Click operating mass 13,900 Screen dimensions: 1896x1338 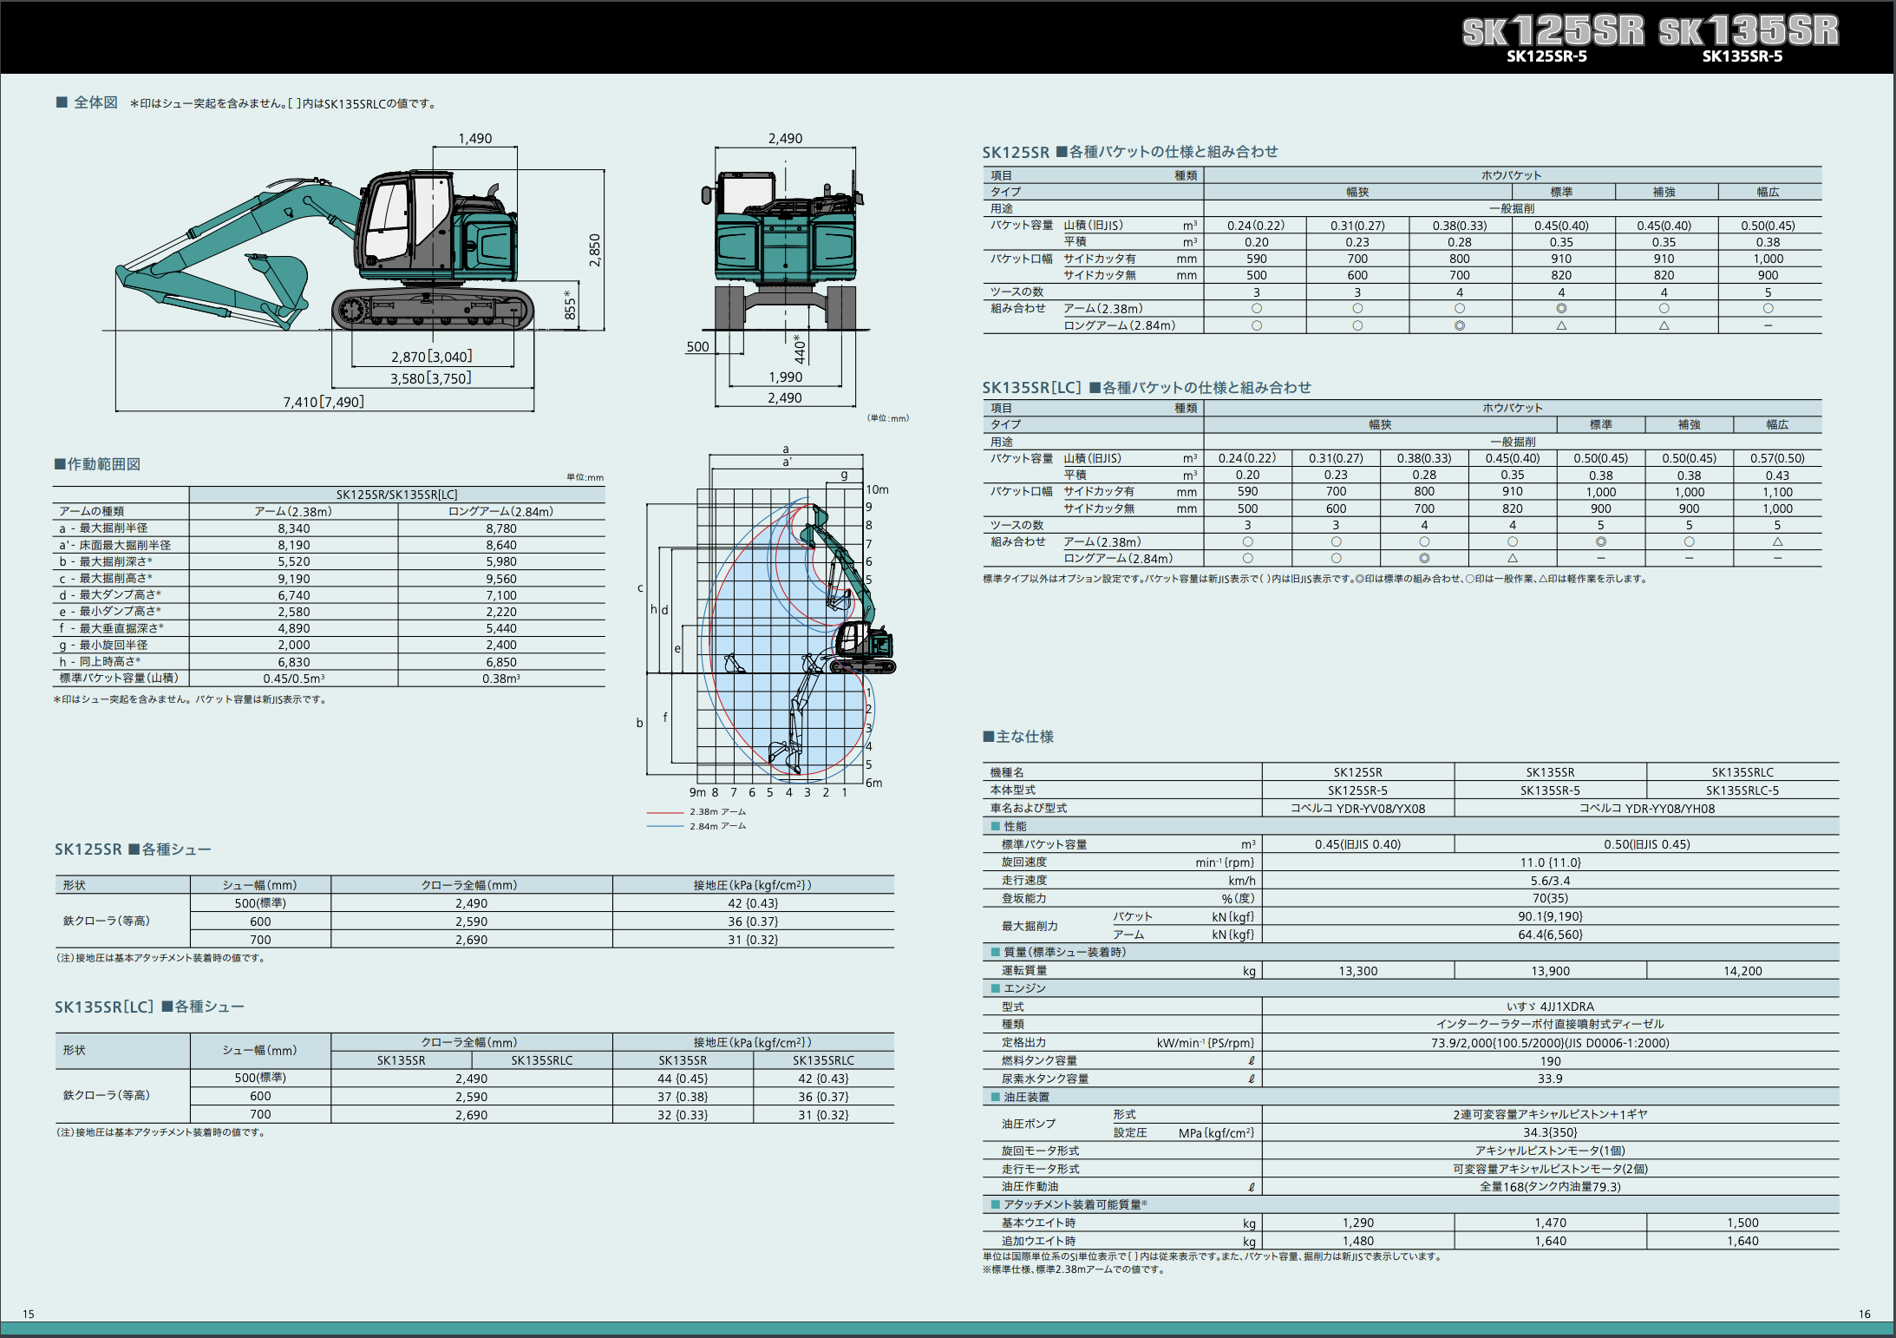[1550, 971]
